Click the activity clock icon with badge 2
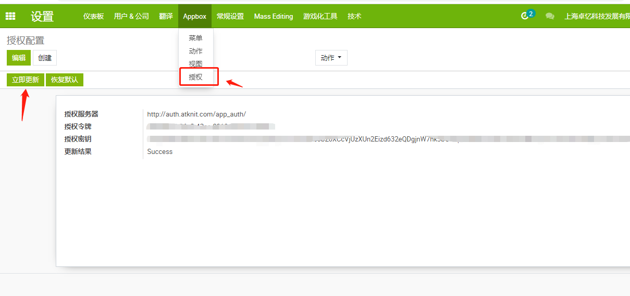The height and width of the screenshot is (296, 630). (525, 16)
